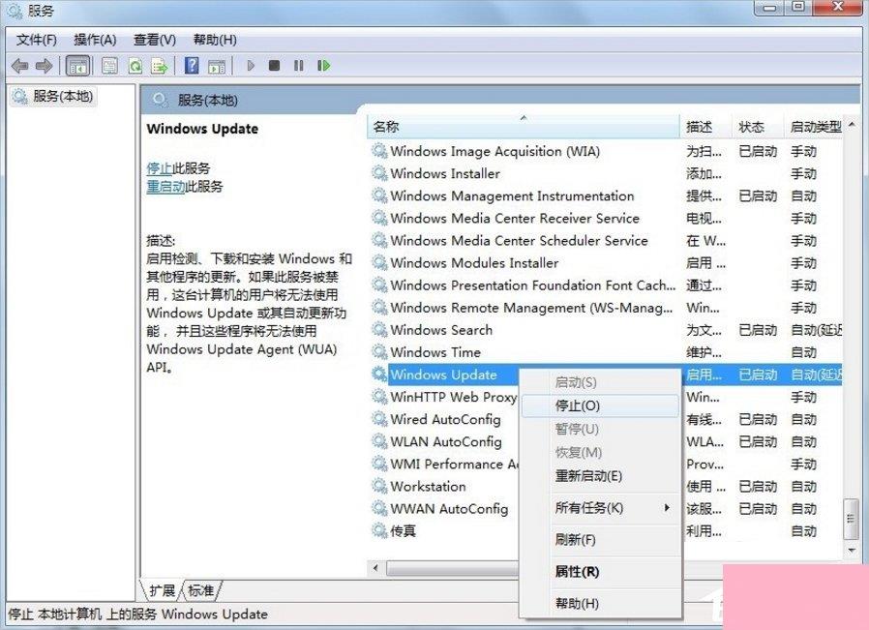869x630 pixels.
Task: Click gear icon beside Windows Modules Installer
Action: [379, 262]
